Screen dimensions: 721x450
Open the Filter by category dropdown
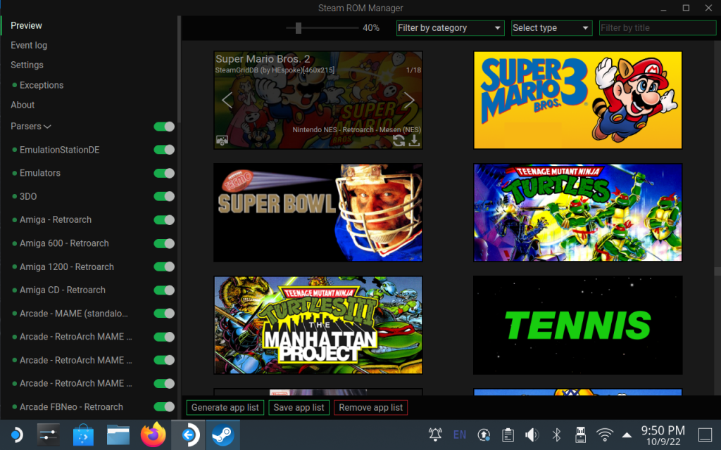(x=450, y=28)
